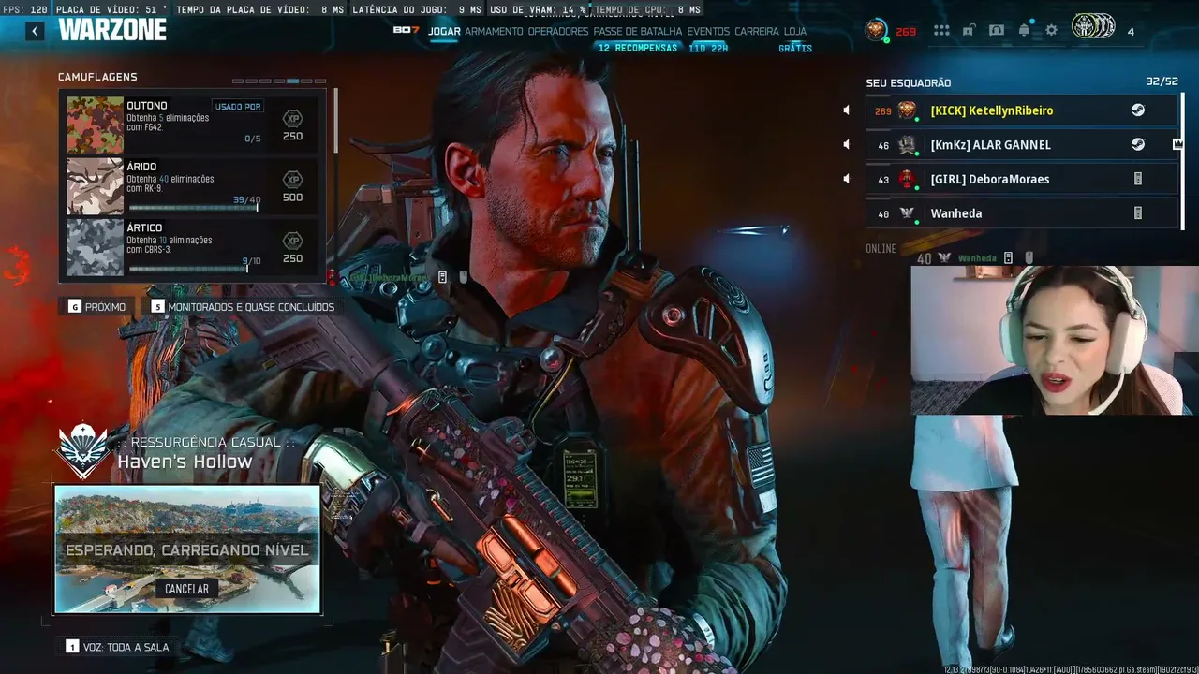The width and height of the screenshot is (1199, 674).
Task: Click Monitorados e Quase Concluídos button
Action: 243,307
